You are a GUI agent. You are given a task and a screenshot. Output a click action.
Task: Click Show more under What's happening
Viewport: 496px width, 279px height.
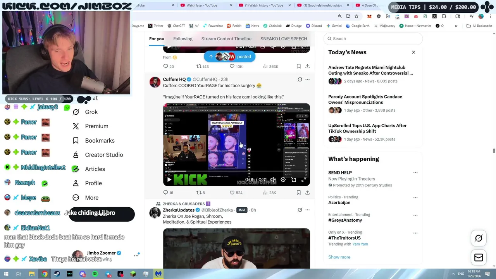(339, 257)
